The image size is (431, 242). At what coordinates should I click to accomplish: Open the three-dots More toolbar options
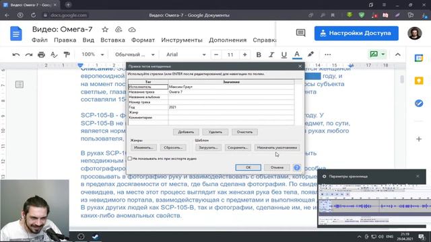tap(327, 54)
